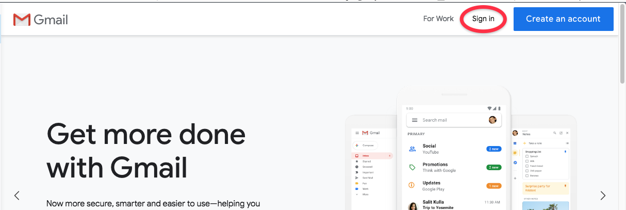Select Inbox in the mockup sidebar
626x210 pixels.
371,156
